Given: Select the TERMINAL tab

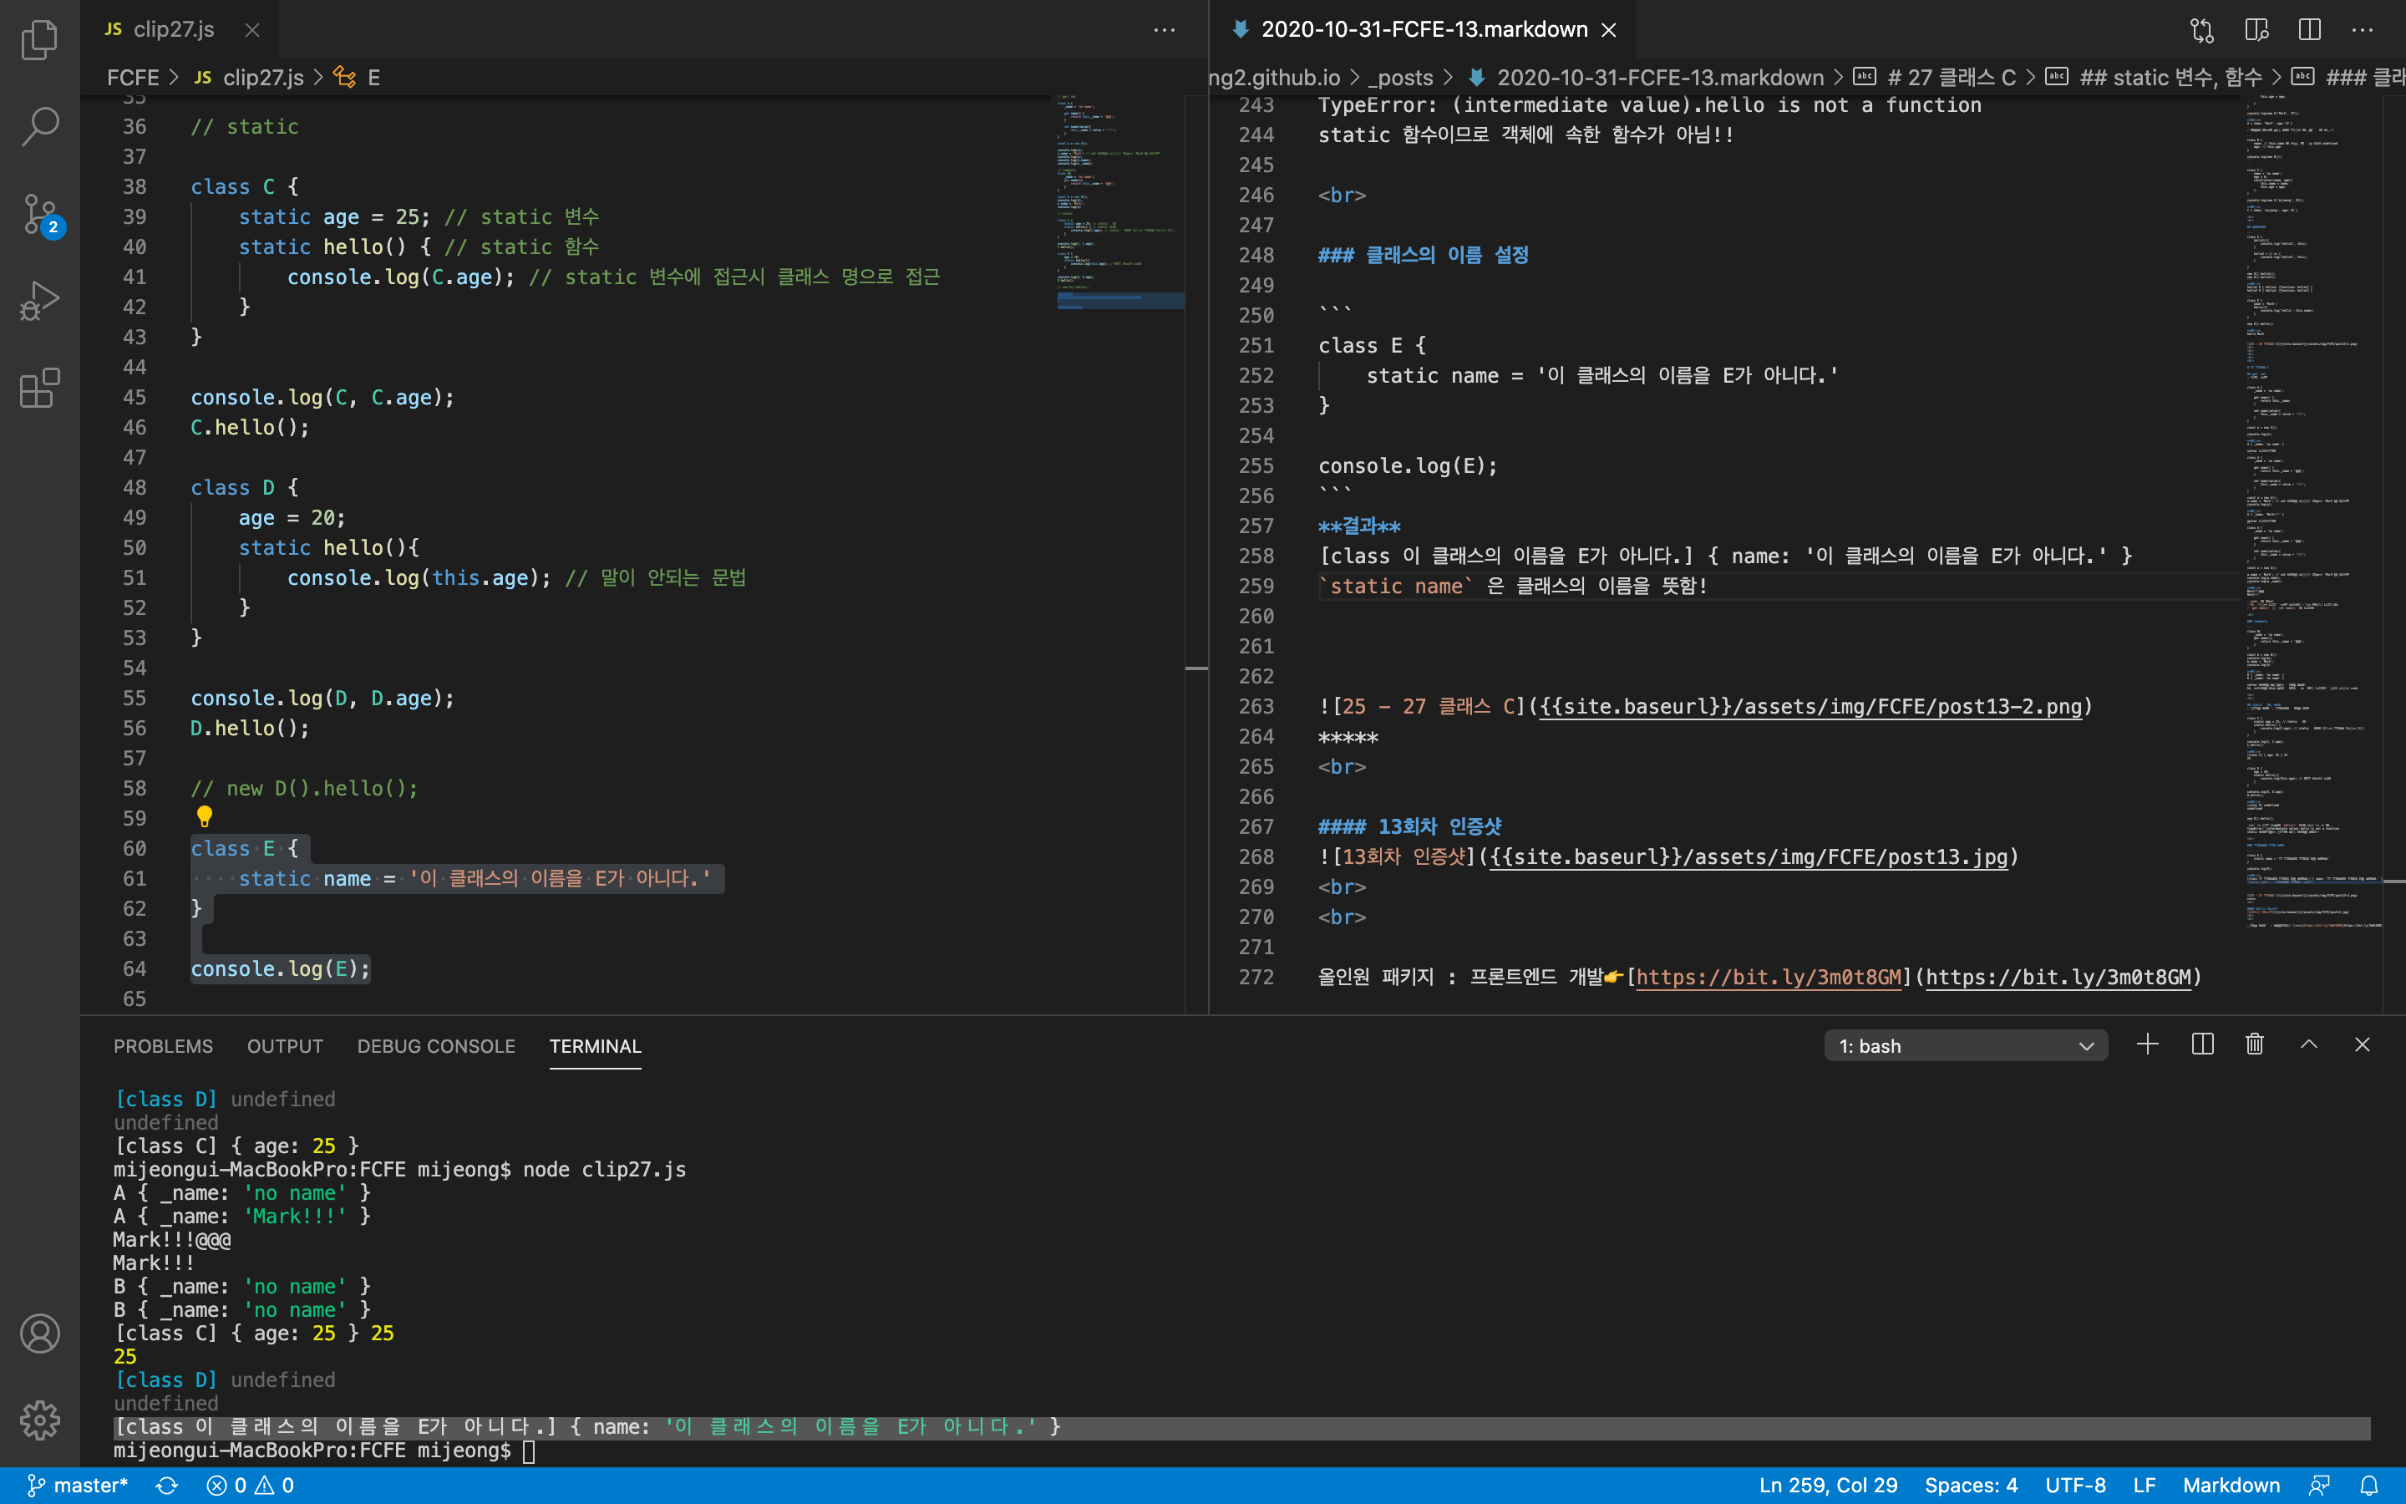Looking at the screenshot, I should pos(596,1046).
